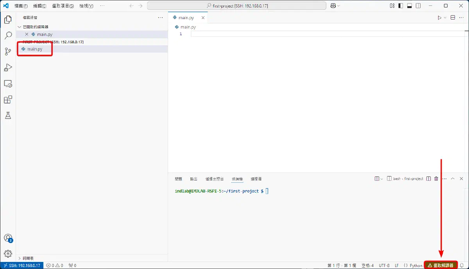Open the Copilot dropdown chevron
The image size is (469, 269).
coord(338,6)
